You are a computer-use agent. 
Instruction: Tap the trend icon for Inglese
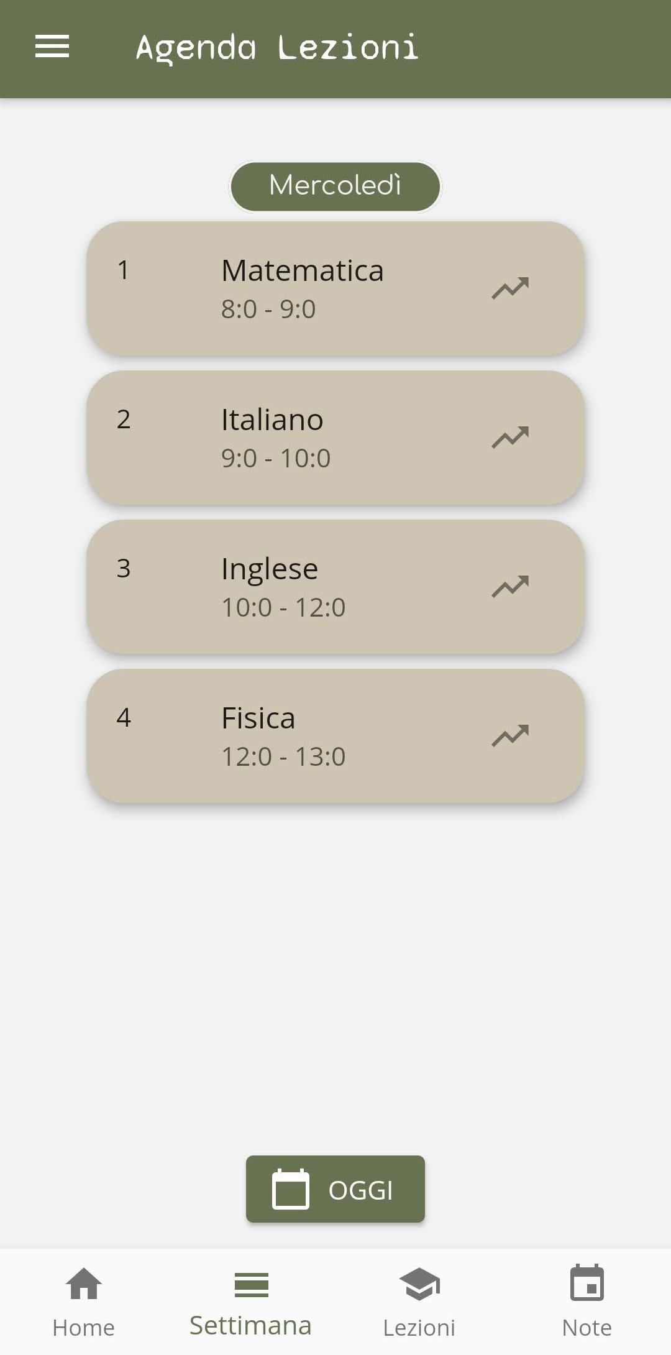point(510,586)
